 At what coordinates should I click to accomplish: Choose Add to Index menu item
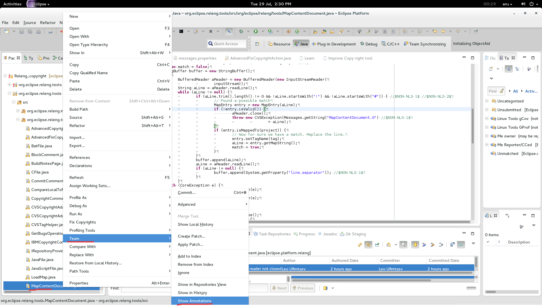(210, 256)
